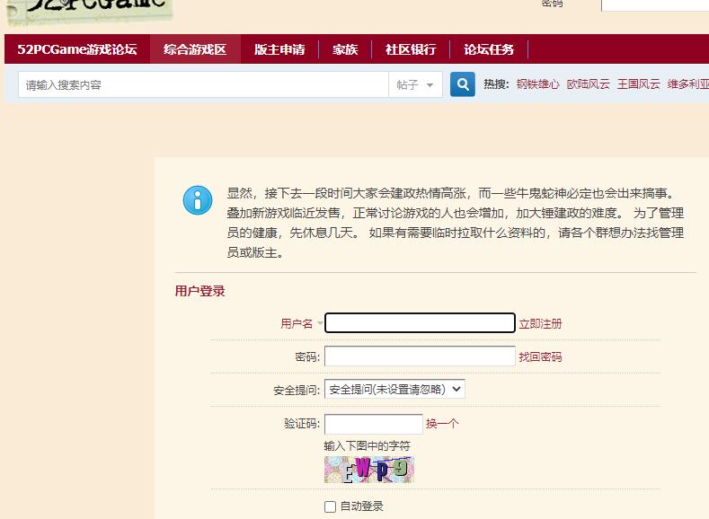Expand the 安全提问 dropdown
709x519 pixels.
[394, 390]
